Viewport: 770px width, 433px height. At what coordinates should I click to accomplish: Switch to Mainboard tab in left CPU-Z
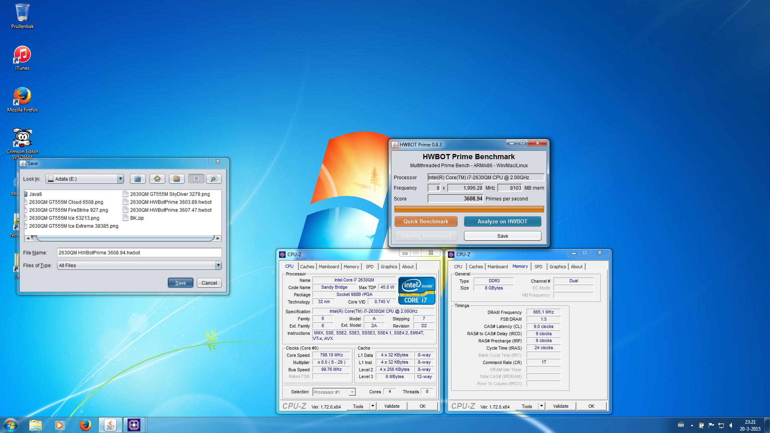(x=329, y=267)
